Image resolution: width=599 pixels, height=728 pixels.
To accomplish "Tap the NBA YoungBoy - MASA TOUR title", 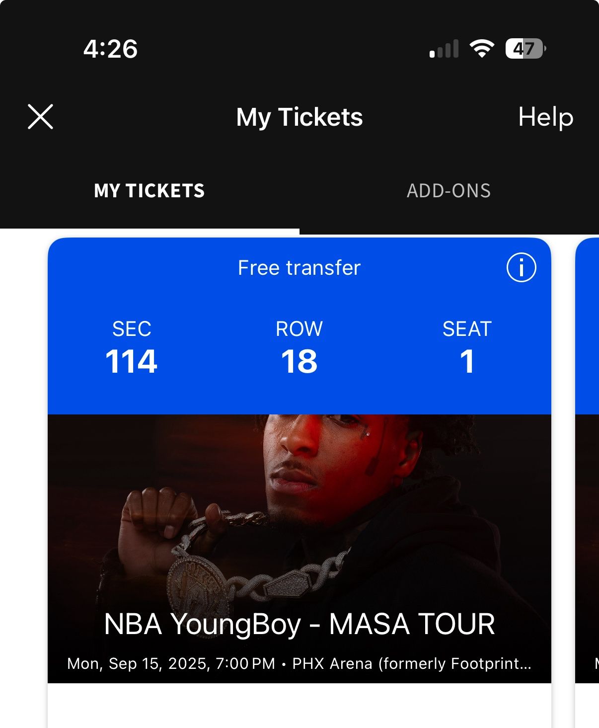I will coord(299,624).
